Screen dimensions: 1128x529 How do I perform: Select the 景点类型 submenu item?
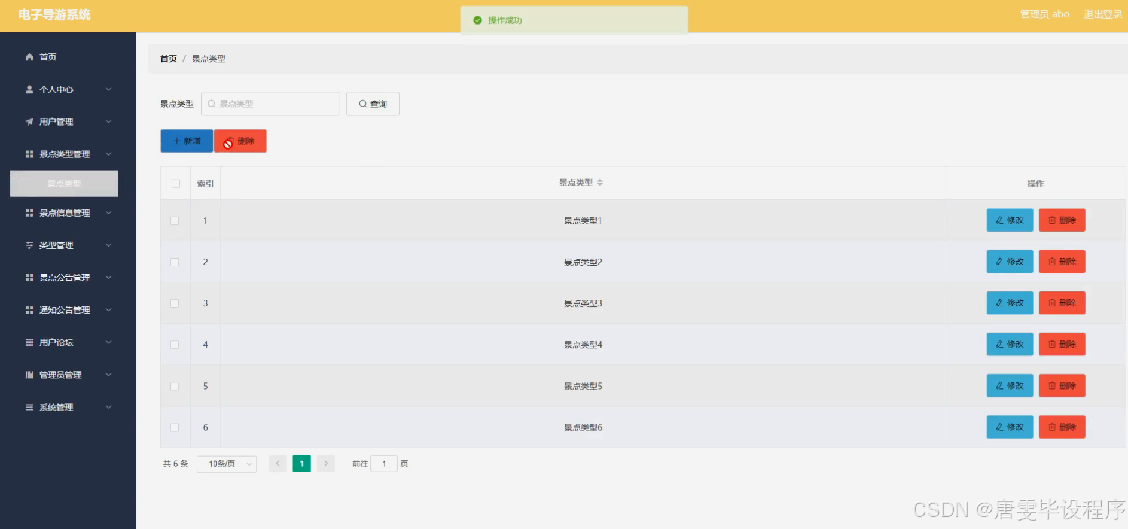coord(64,184)
